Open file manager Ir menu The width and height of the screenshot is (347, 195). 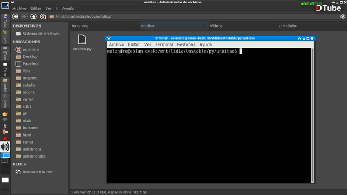(x=57, y=9)
